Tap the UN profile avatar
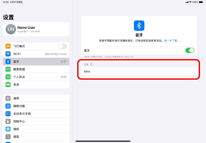206x143 pixels. coord(10,29)
